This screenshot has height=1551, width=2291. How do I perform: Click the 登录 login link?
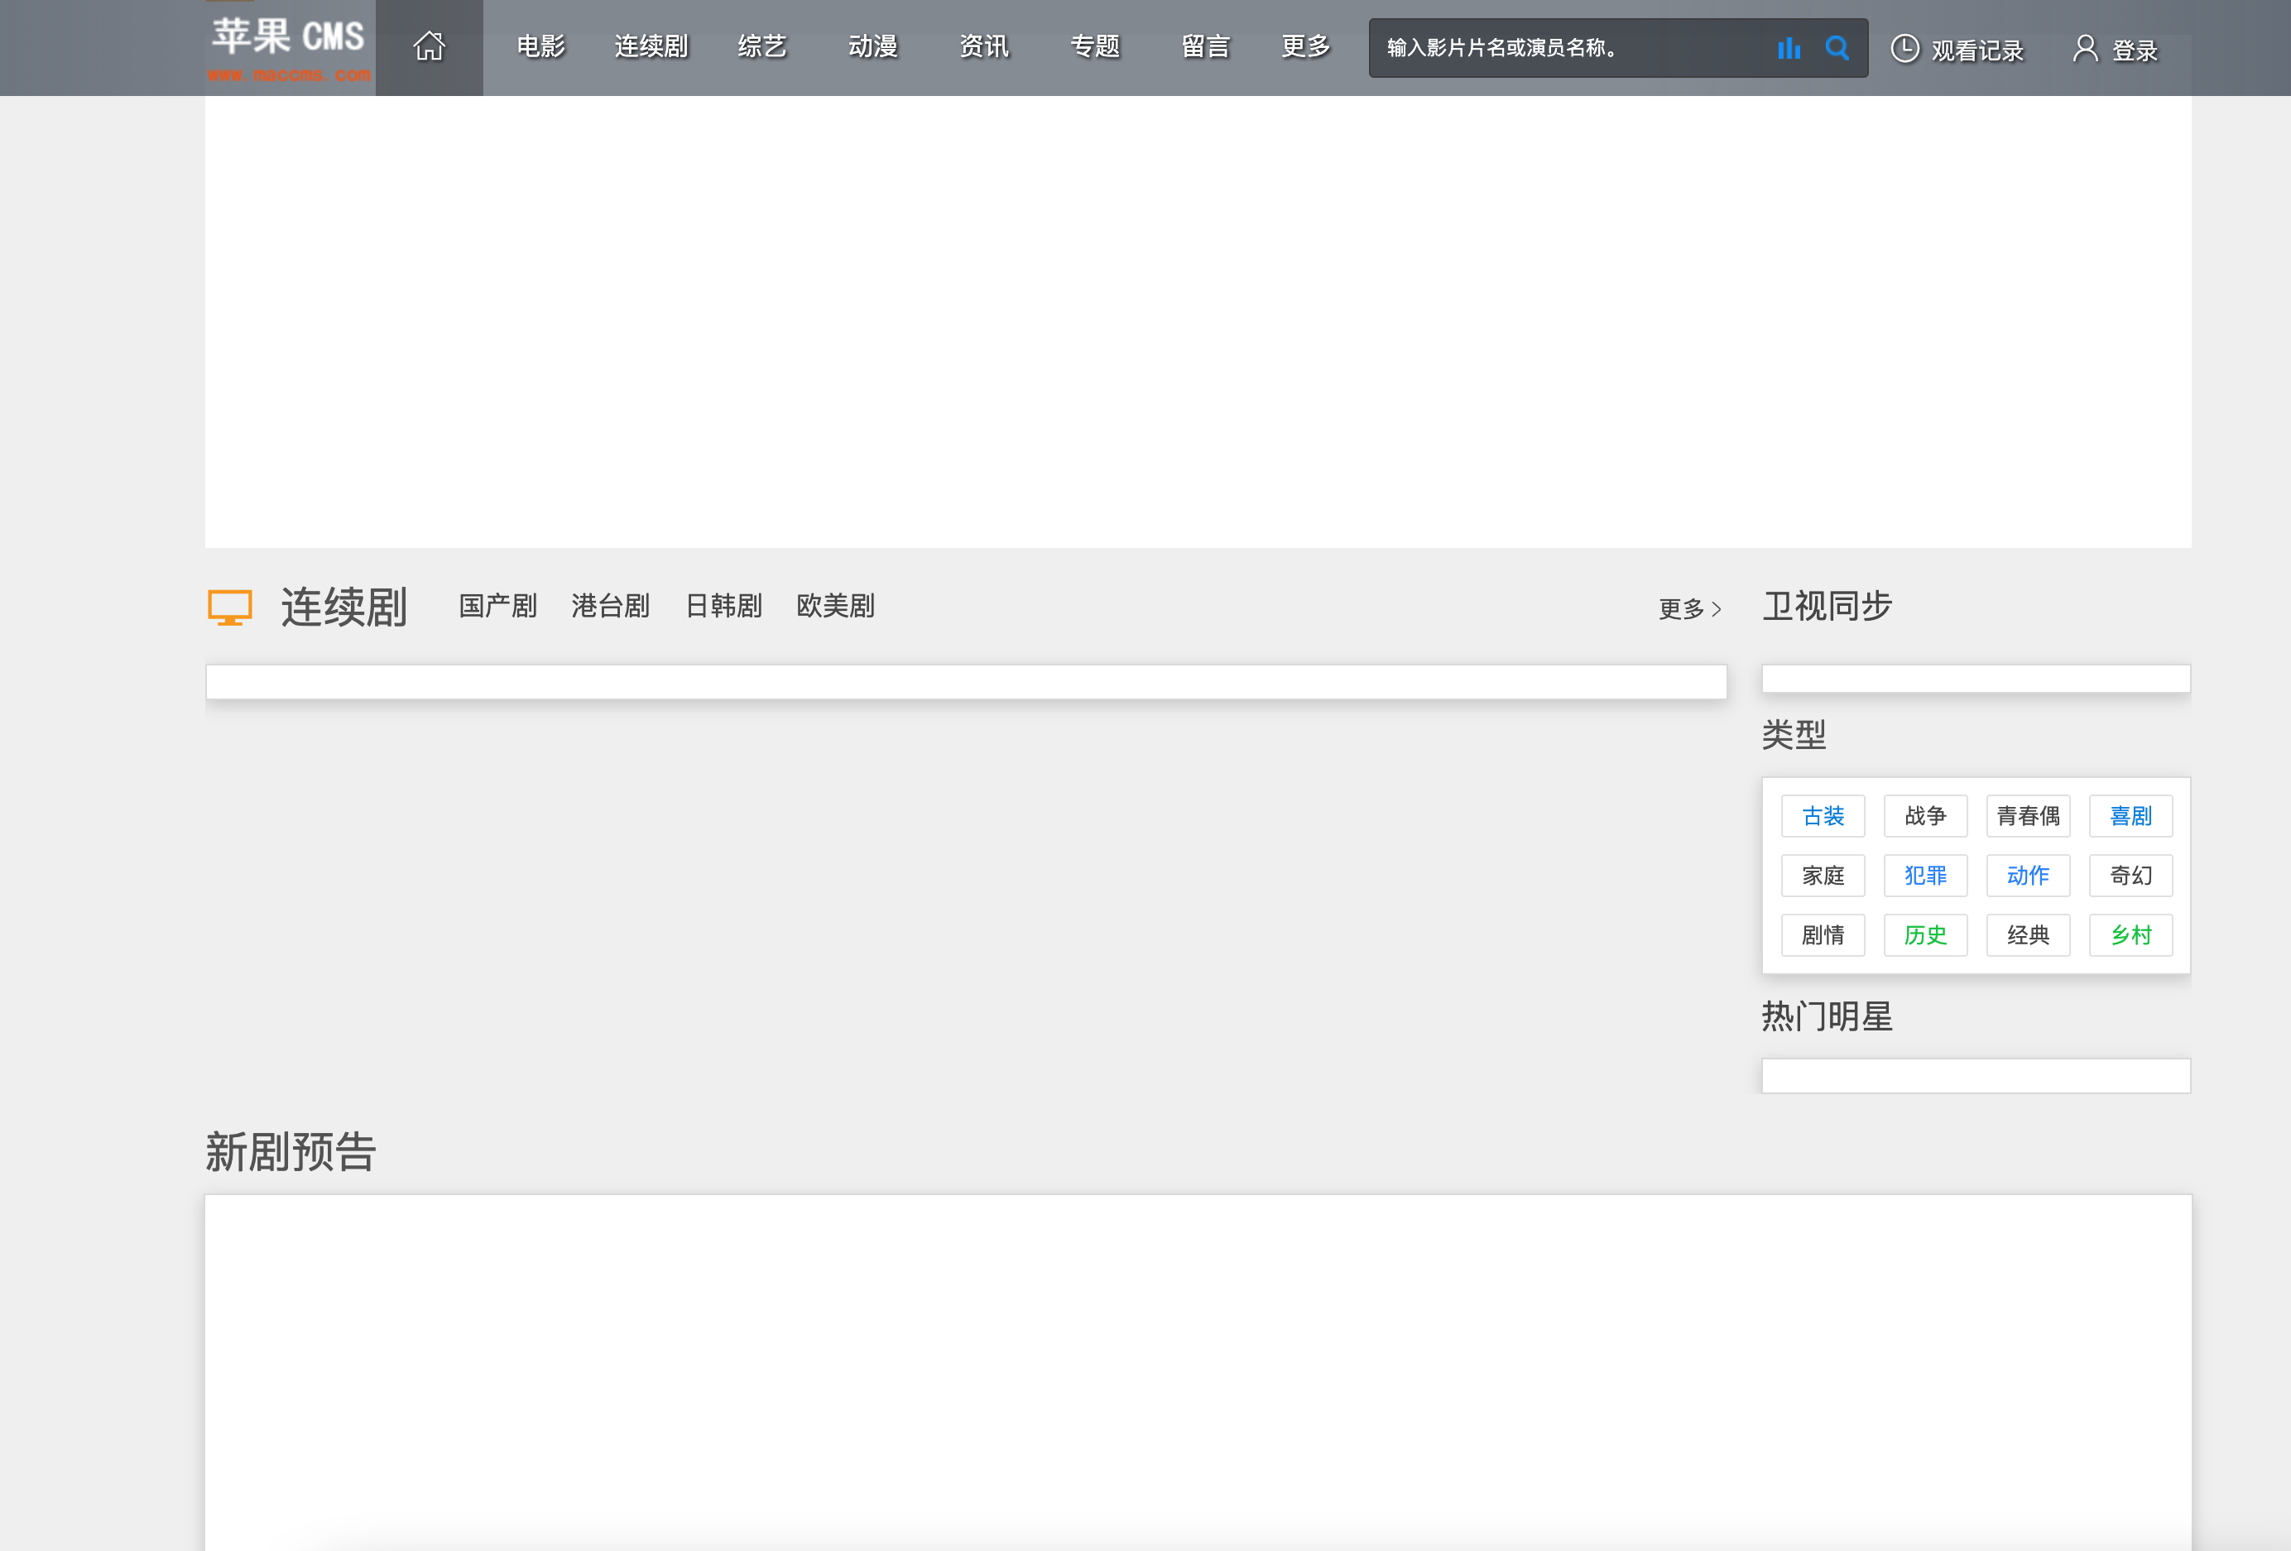click(2135, 50)
